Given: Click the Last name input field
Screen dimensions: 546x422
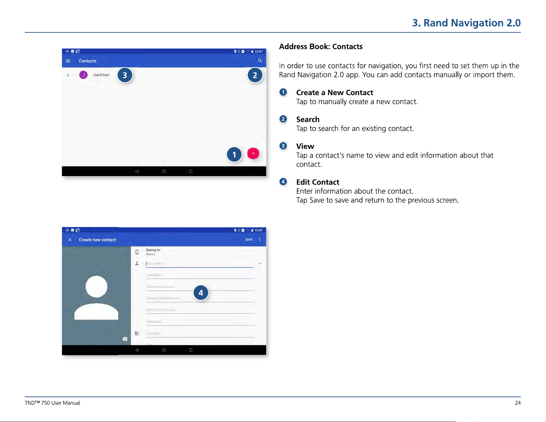Looking at the screenshot, I should tap(199, 275).
